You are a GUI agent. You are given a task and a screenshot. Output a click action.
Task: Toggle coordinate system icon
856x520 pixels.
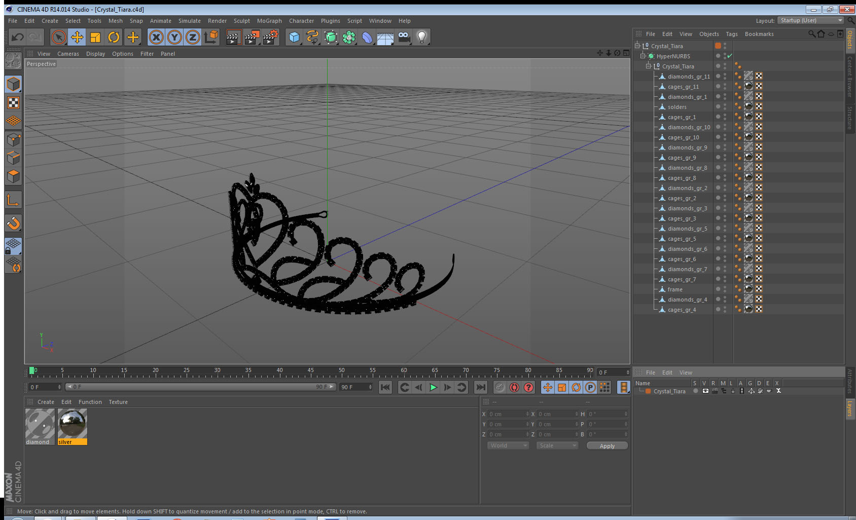[211, 37]
